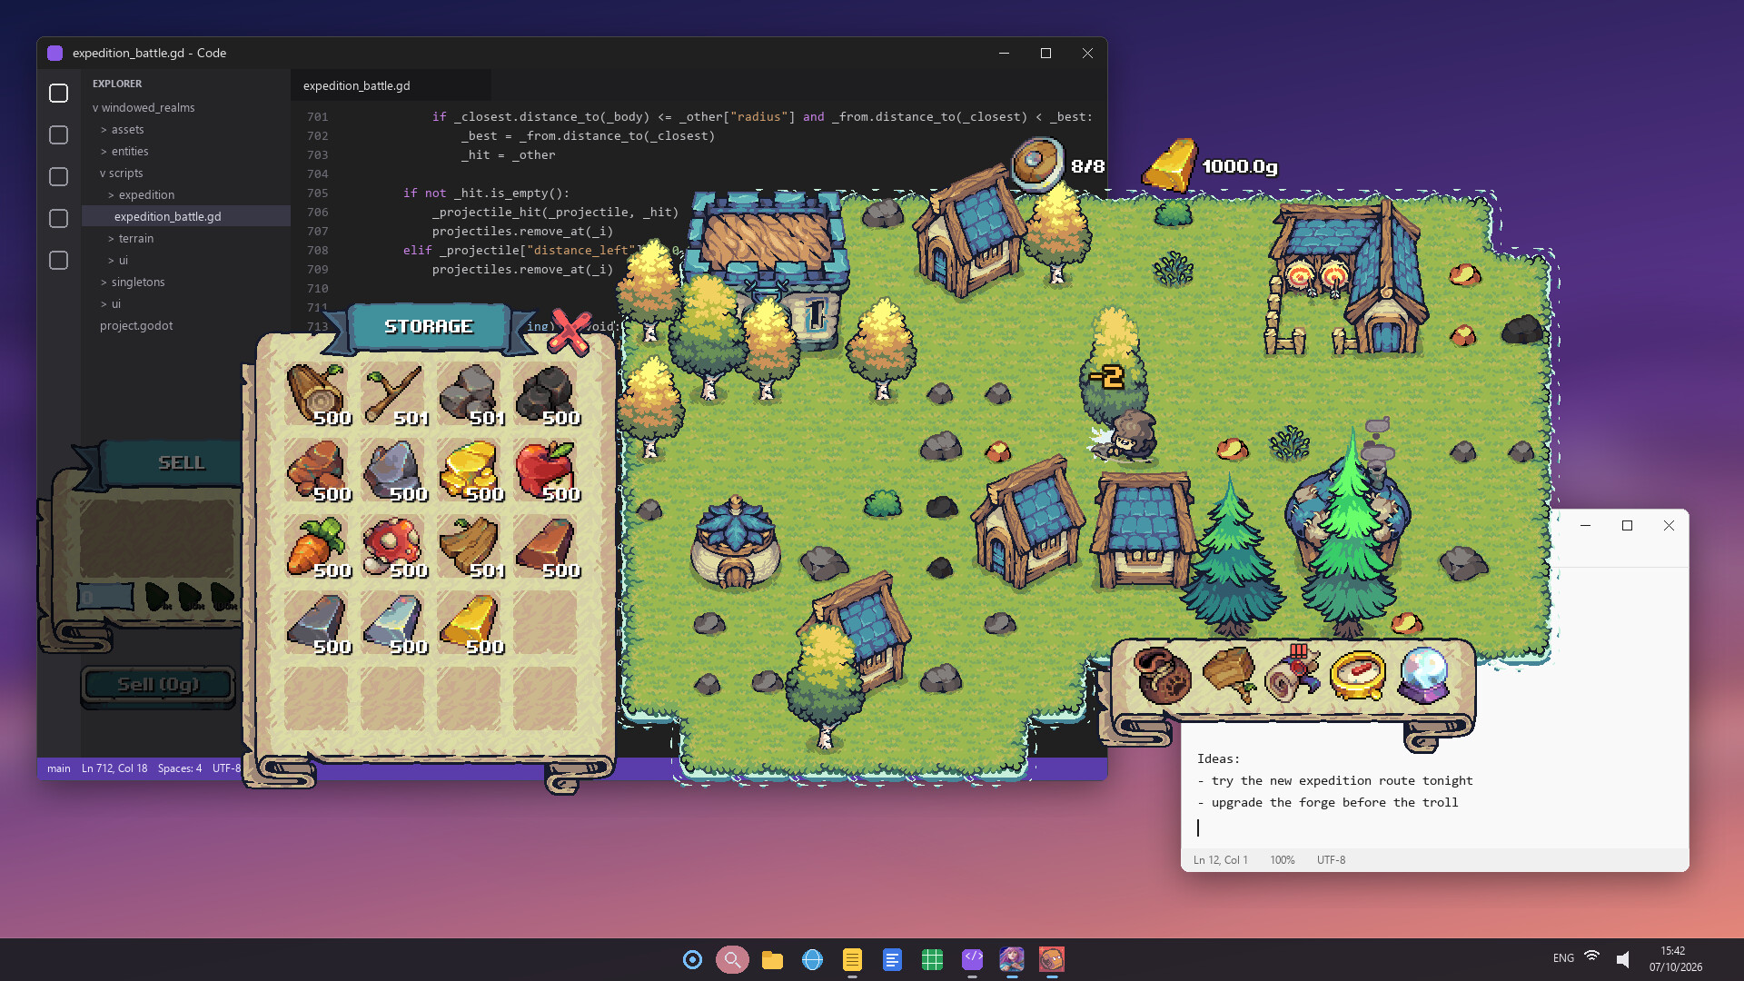Open the volume control in system tray
Screen dimensions: 1744x981
click(1622, 958)
